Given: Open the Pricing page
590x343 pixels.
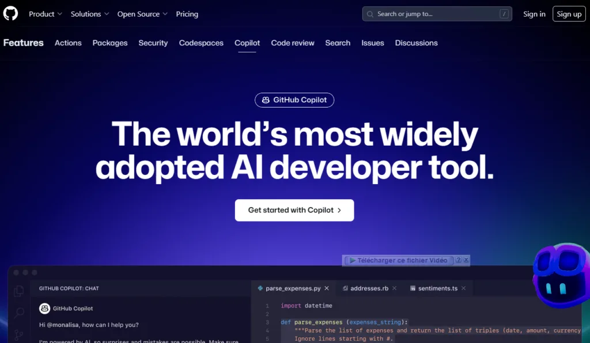Looking at the screenshot, I should 187,14.
